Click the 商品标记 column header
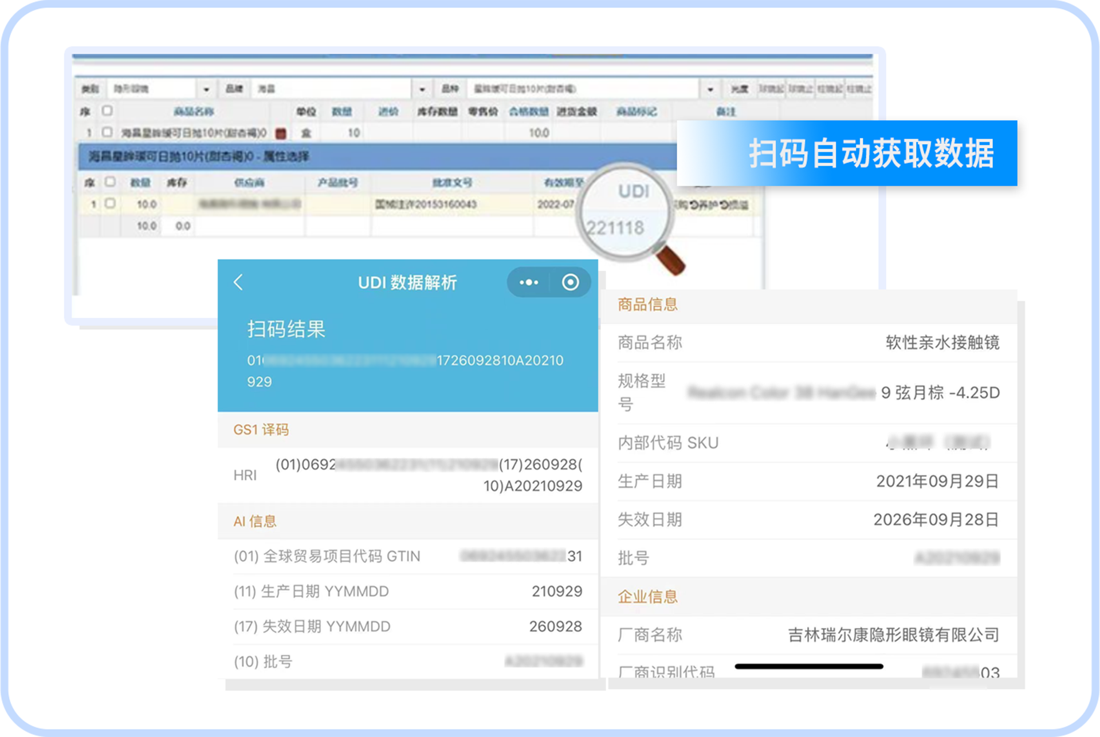 tap(637, 112)
